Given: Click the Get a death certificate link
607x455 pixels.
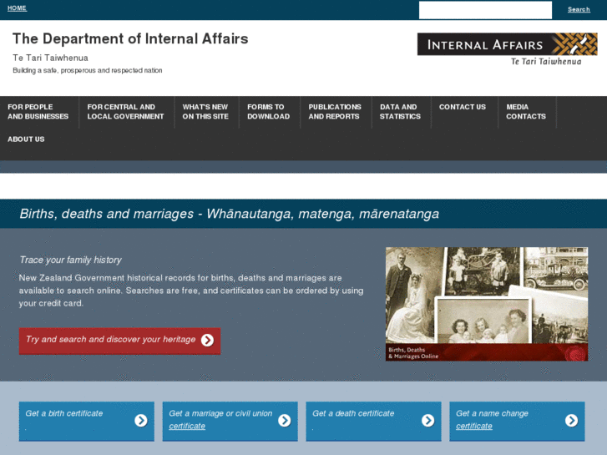Looking at the screenshot, I should pos(373,422).
